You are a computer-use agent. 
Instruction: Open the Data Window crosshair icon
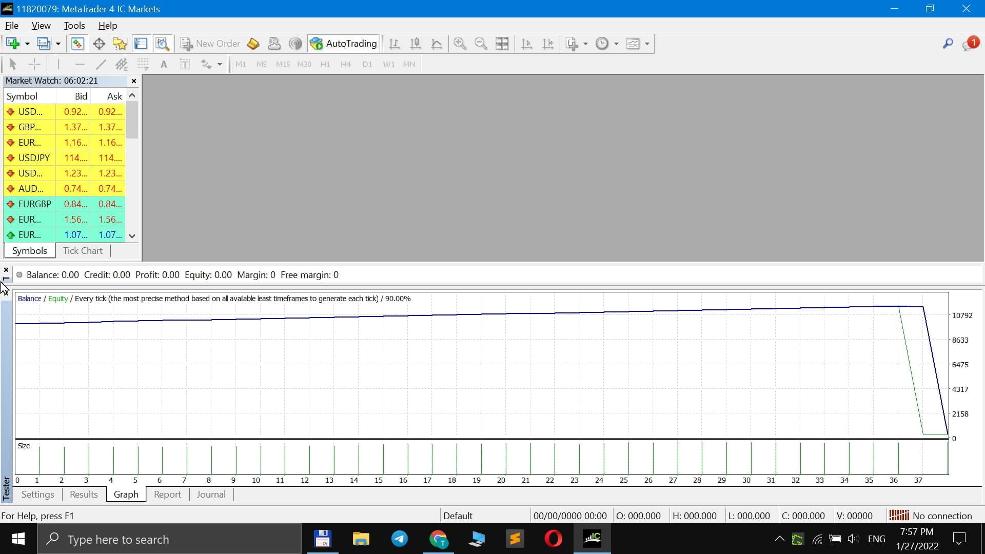point(99,44)
